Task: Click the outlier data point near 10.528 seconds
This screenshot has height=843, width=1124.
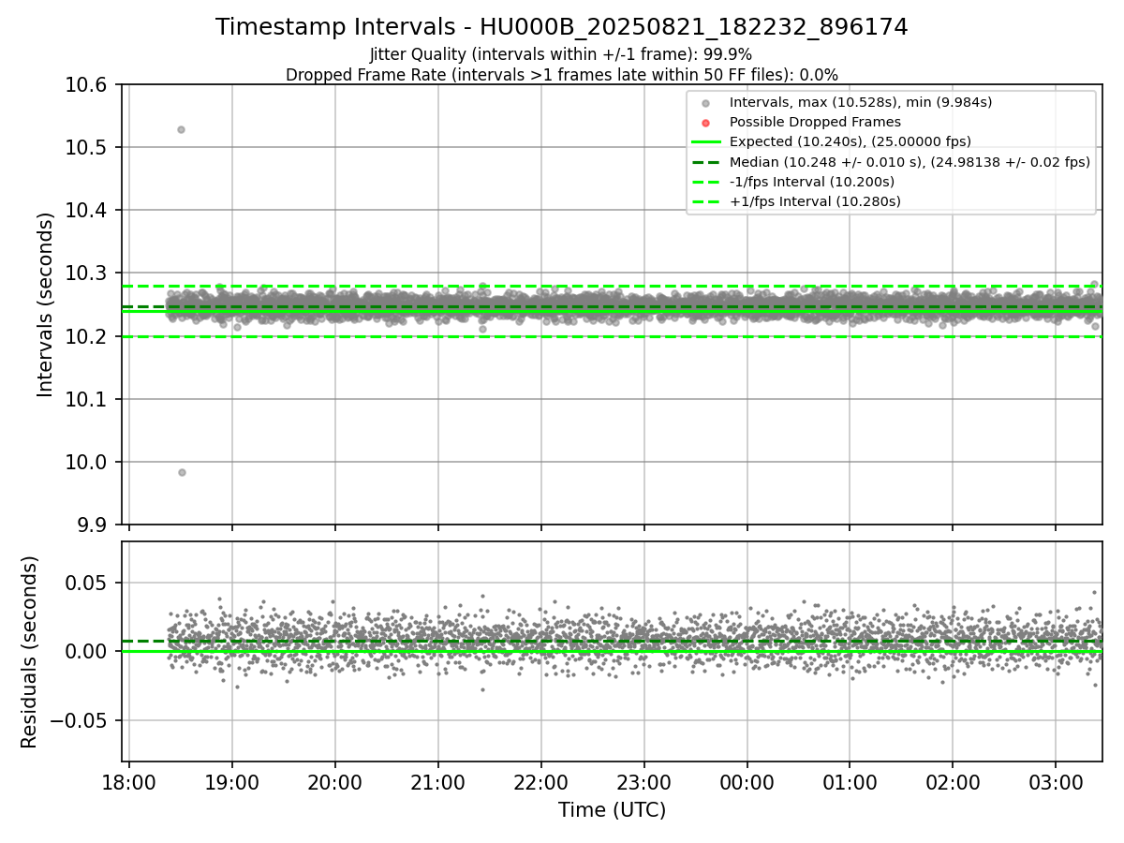Action: pos(181,129)
